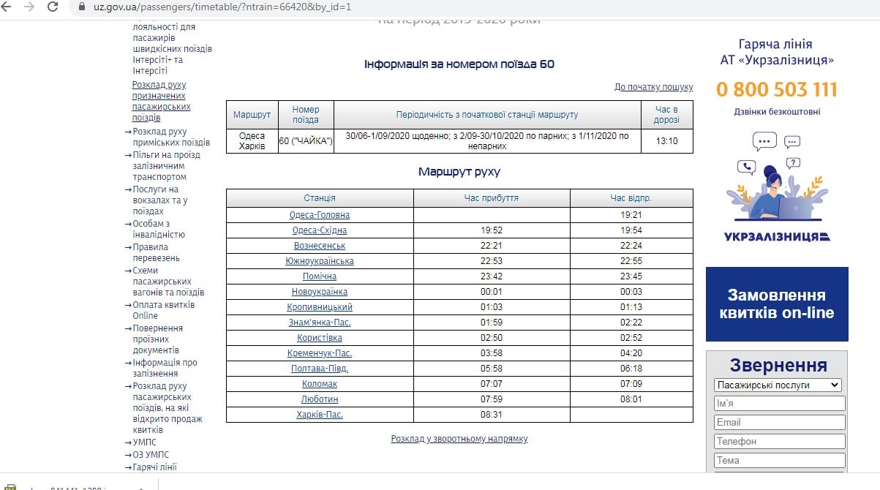Focus the Email input field
The height and width of the screenshot is (490, 880).
pos(780,423)
